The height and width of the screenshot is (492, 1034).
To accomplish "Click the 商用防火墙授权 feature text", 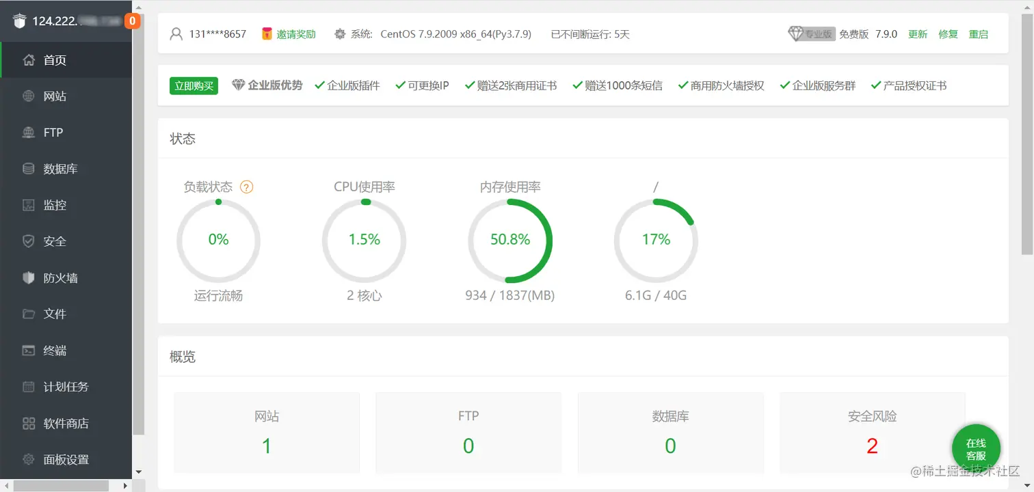I will pos(727,85).
